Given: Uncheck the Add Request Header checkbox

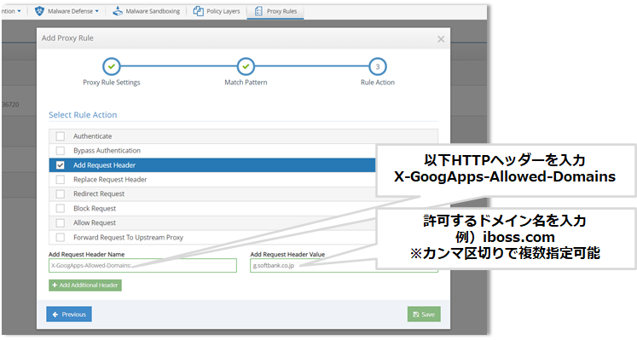Looking at the screenshot, I should click(x=61, y=165).
